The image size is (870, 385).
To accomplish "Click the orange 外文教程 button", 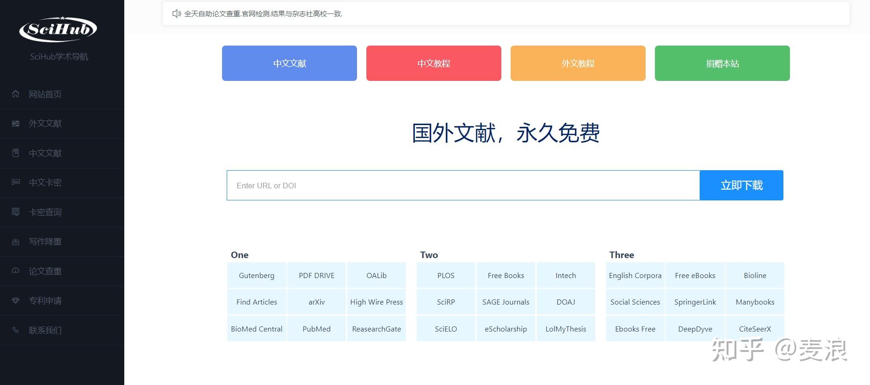I will pos(578,63).
